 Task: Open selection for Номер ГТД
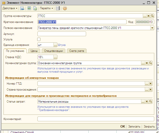pos(147,84)
